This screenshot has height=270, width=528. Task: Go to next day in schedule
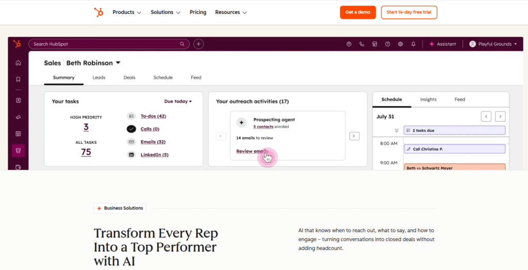pyautogui.click(x=500, y=116)
